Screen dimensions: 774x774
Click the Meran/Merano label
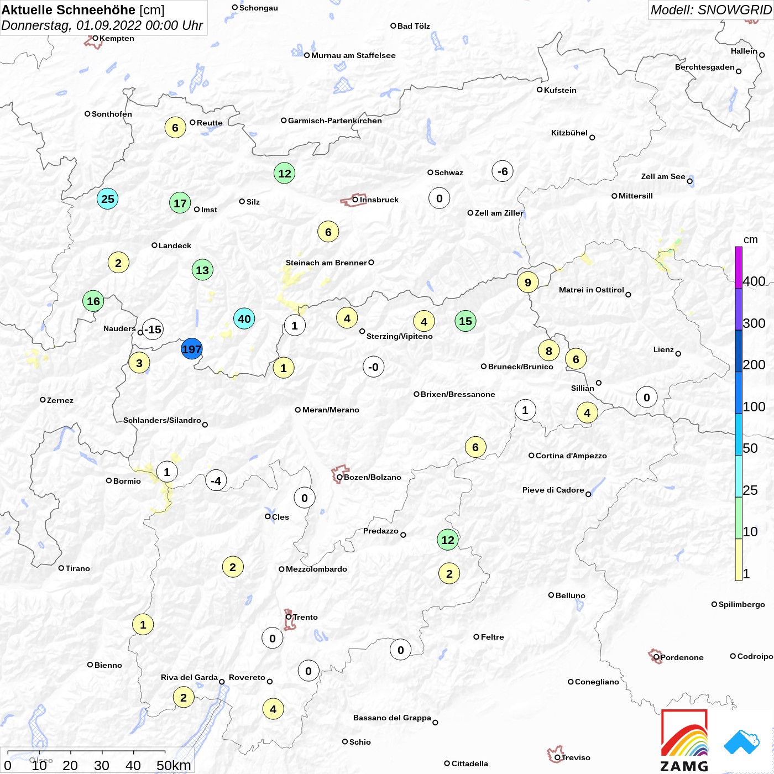[331, 410]
